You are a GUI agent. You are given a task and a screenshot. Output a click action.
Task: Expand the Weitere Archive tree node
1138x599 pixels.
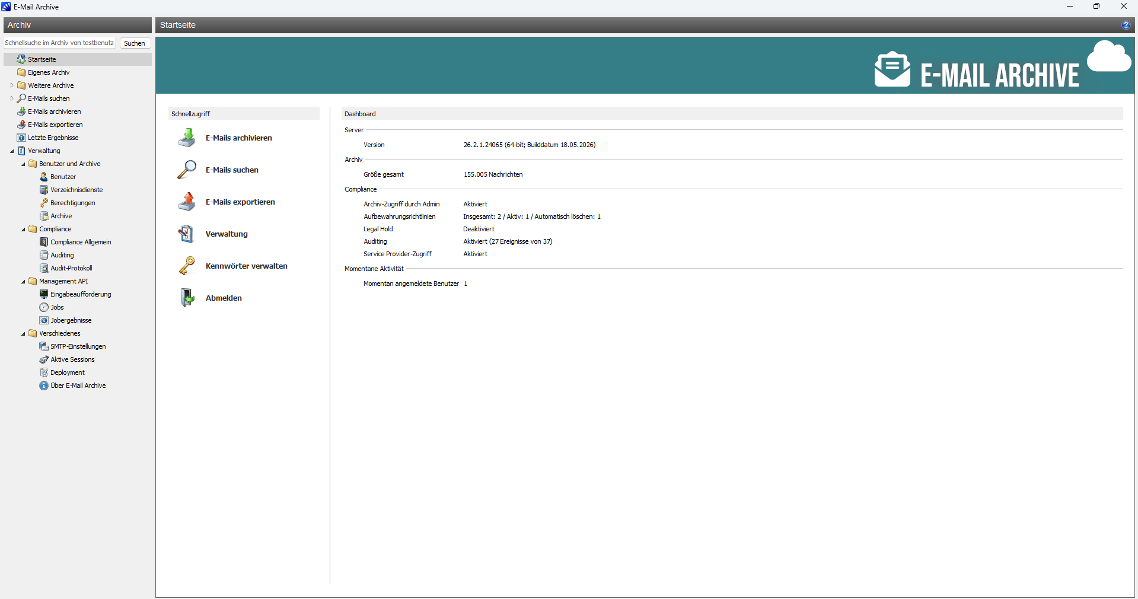(11, 85)
